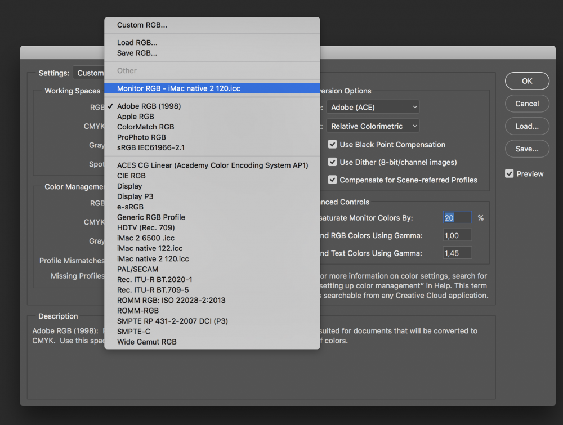Click the Save... button
563x425 pixels.
[x=527, y=149]
